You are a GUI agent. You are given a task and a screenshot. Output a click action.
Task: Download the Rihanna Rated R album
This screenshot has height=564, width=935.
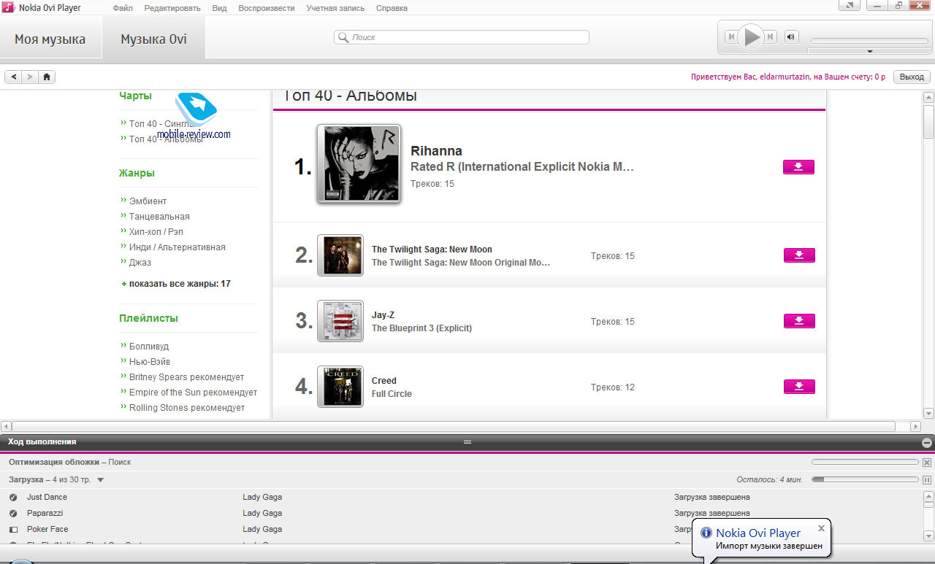tap(798, 167)
